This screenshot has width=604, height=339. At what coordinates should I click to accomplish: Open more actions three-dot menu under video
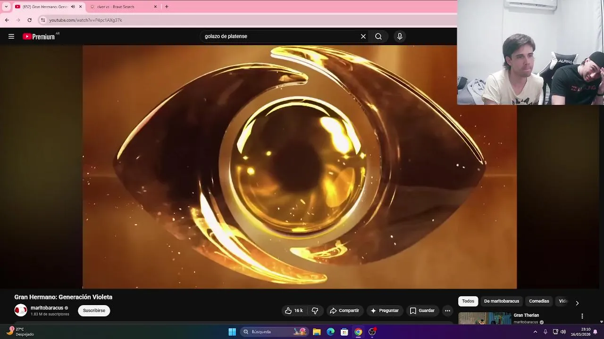click(x=447, y=311)
